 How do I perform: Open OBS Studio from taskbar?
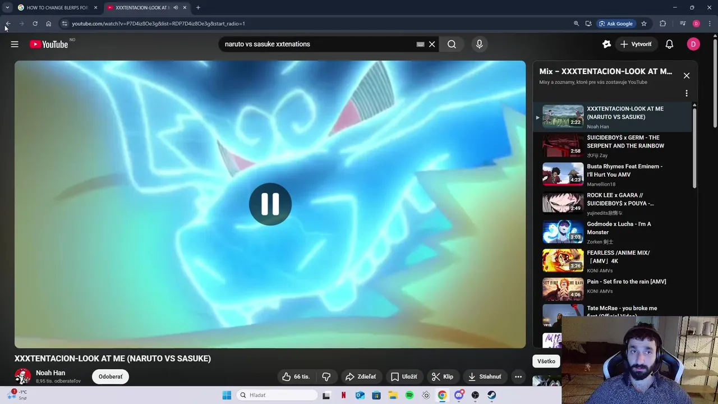(x=475, y=395)
